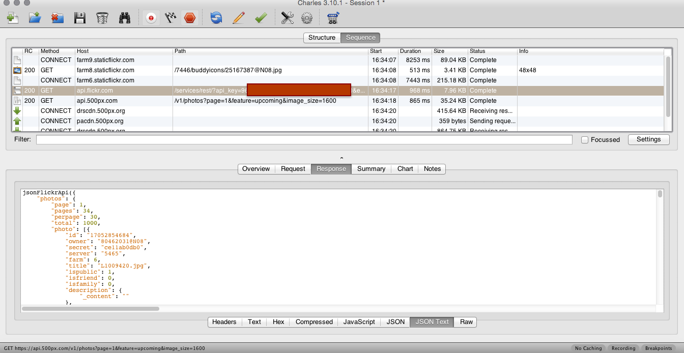Open the Chart tab
The width and height of the screenshot is (684, 353).
pos(405,169)
